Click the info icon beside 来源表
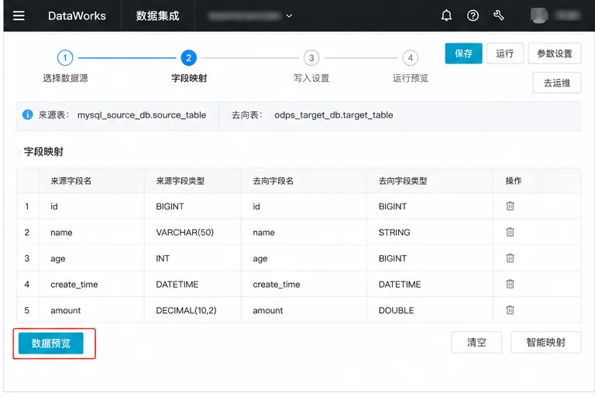Image resolution: width=595 pixels, height=396 pixels. [x=28, y=114]
